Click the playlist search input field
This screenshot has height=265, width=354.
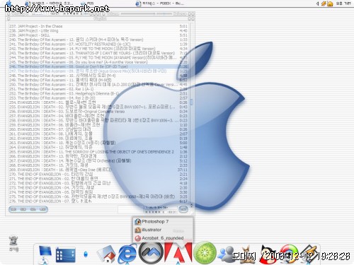click(130, 209)
